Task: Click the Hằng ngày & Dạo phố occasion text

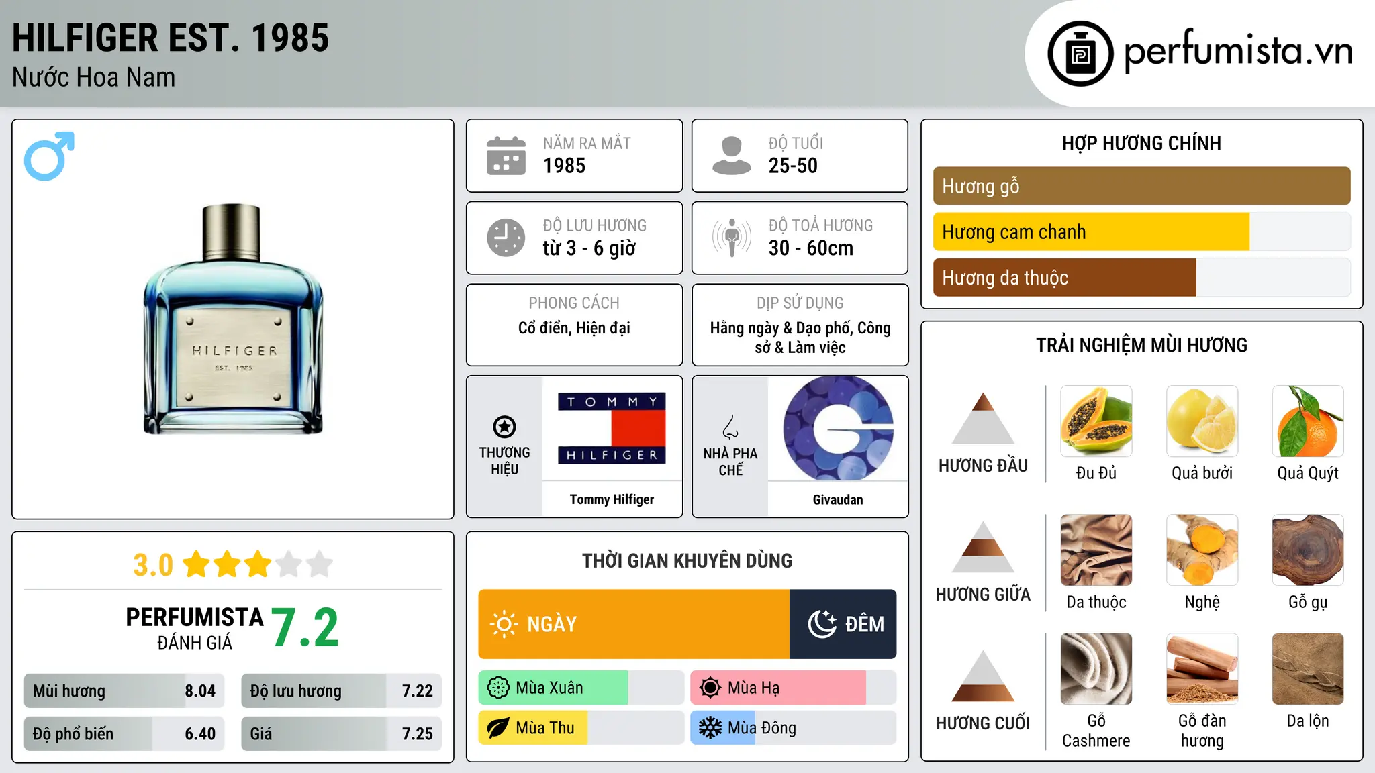Action: 800,338
